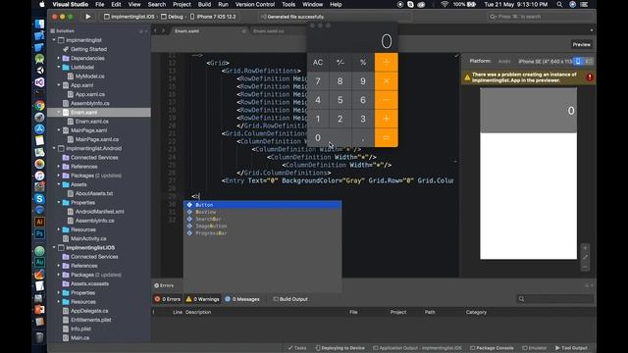Open Illustrator from the dock
Screen dimensions: 628x353
pos(39,222)
